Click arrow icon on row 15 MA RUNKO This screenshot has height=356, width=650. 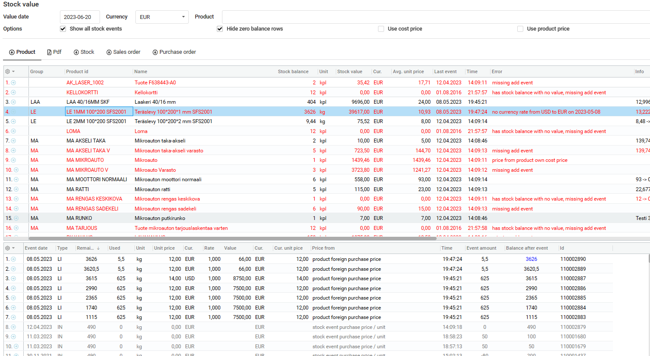point(16,218)
